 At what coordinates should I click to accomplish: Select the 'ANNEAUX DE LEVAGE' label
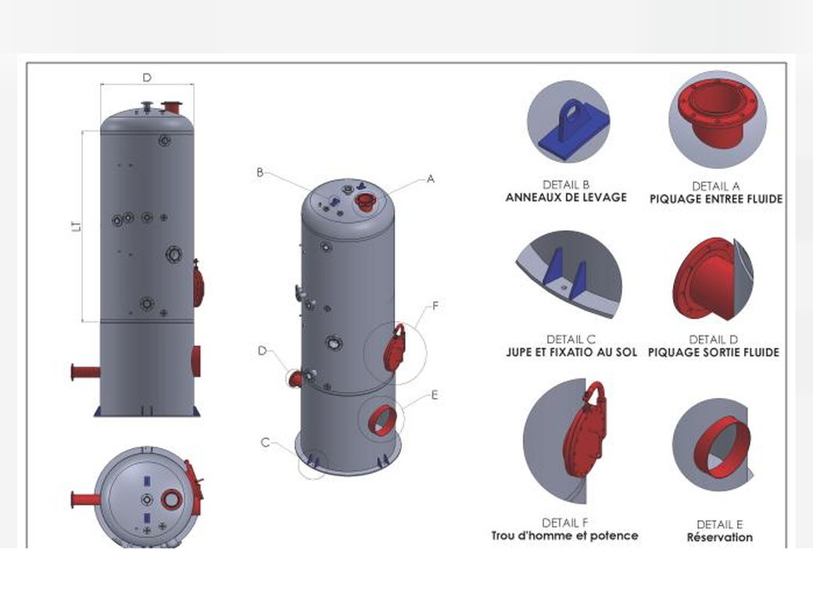566,198
